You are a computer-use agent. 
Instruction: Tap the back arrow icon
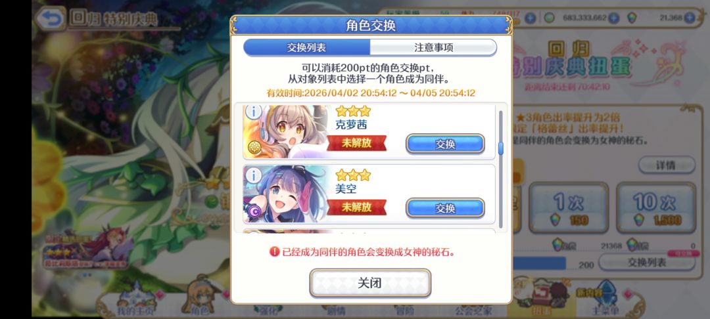pyautogui.click(x=50, y=18)
